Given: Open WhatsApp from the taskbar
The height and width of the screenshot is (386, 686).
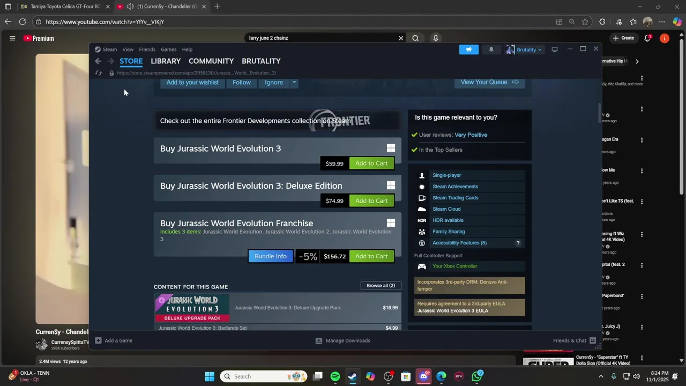Looking at the screenshot, I should click(476, 376).
